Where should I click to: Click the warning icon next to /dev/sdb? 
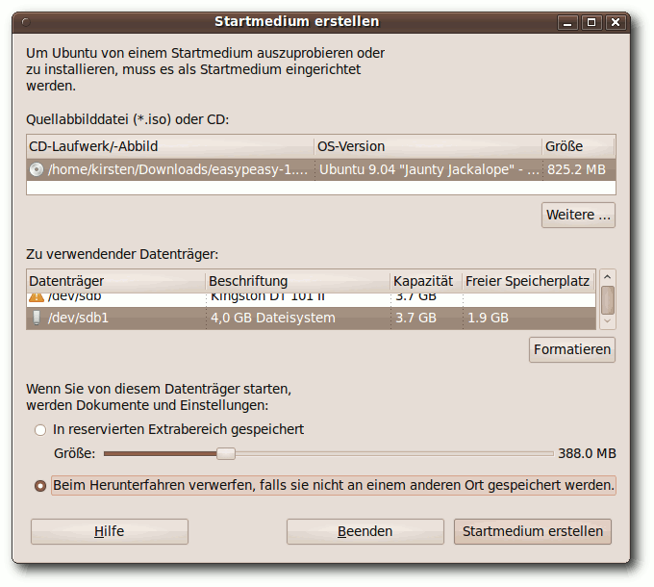tap(37, 297)
